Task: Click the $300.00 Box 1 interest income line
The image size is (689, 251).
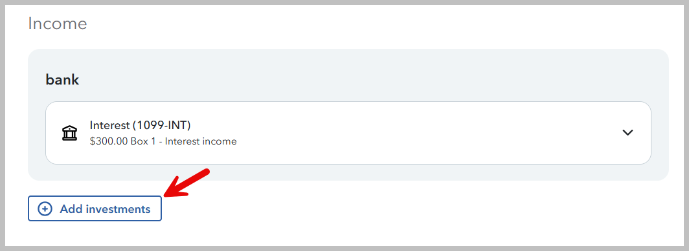Action: [x=163, y=141]
